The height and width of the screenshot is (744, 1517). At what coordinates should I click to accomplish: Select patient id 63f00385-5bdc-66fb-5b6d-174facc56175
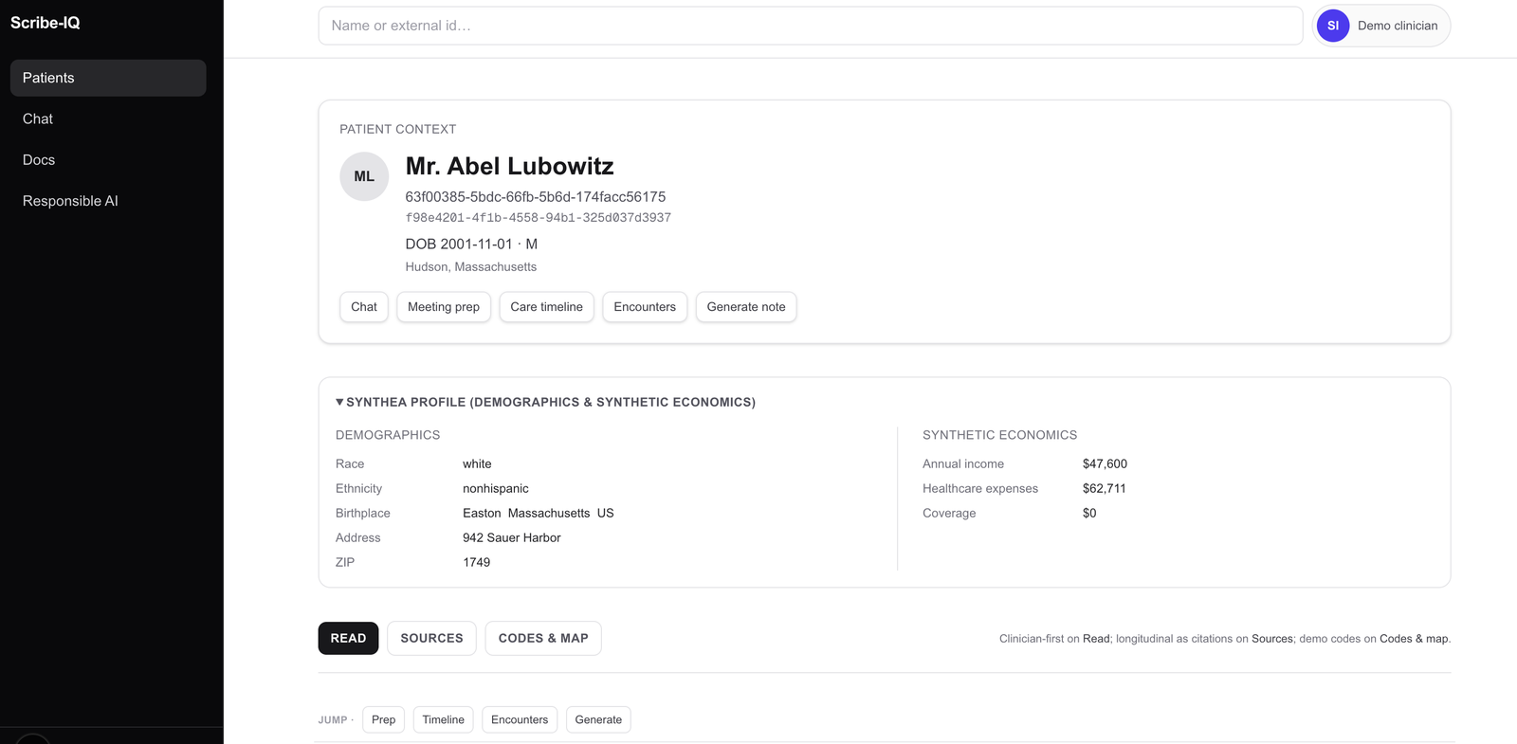[536, 197]
